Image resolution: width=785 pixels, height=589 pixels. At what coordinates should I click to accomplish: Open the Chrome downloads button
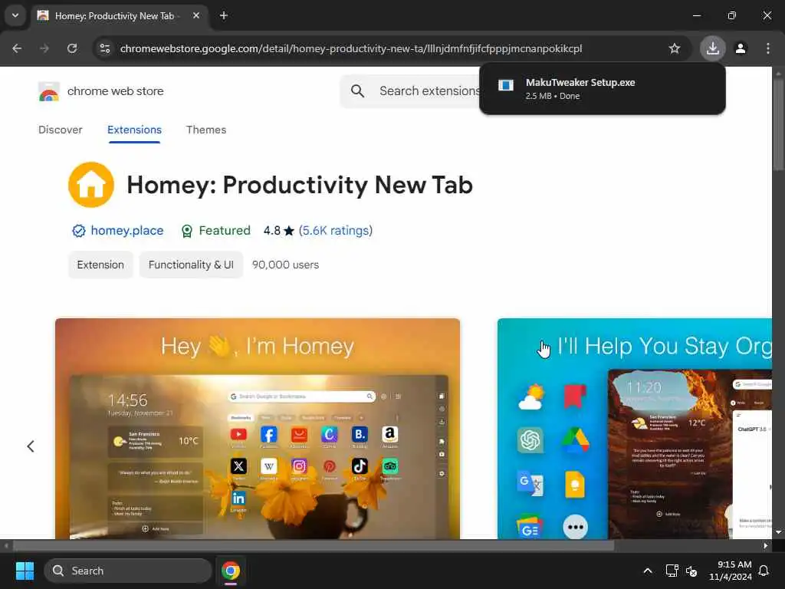click(712, 48)
